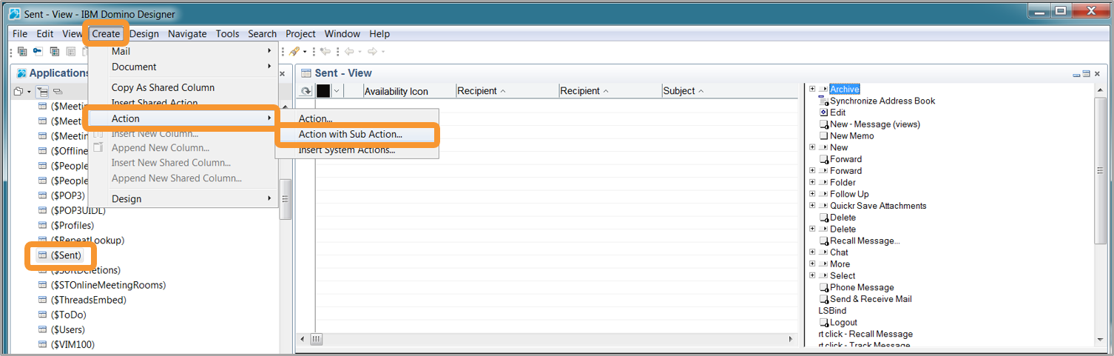Select ($Profiles) view in tree
Screen dimensions: 1114x356
pyautogui.click(x=72, y=225)
